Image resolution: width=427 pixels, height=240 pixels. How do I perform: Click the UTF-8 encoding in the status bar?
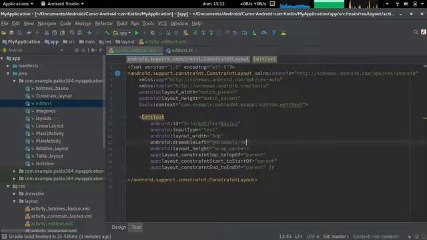313,237
